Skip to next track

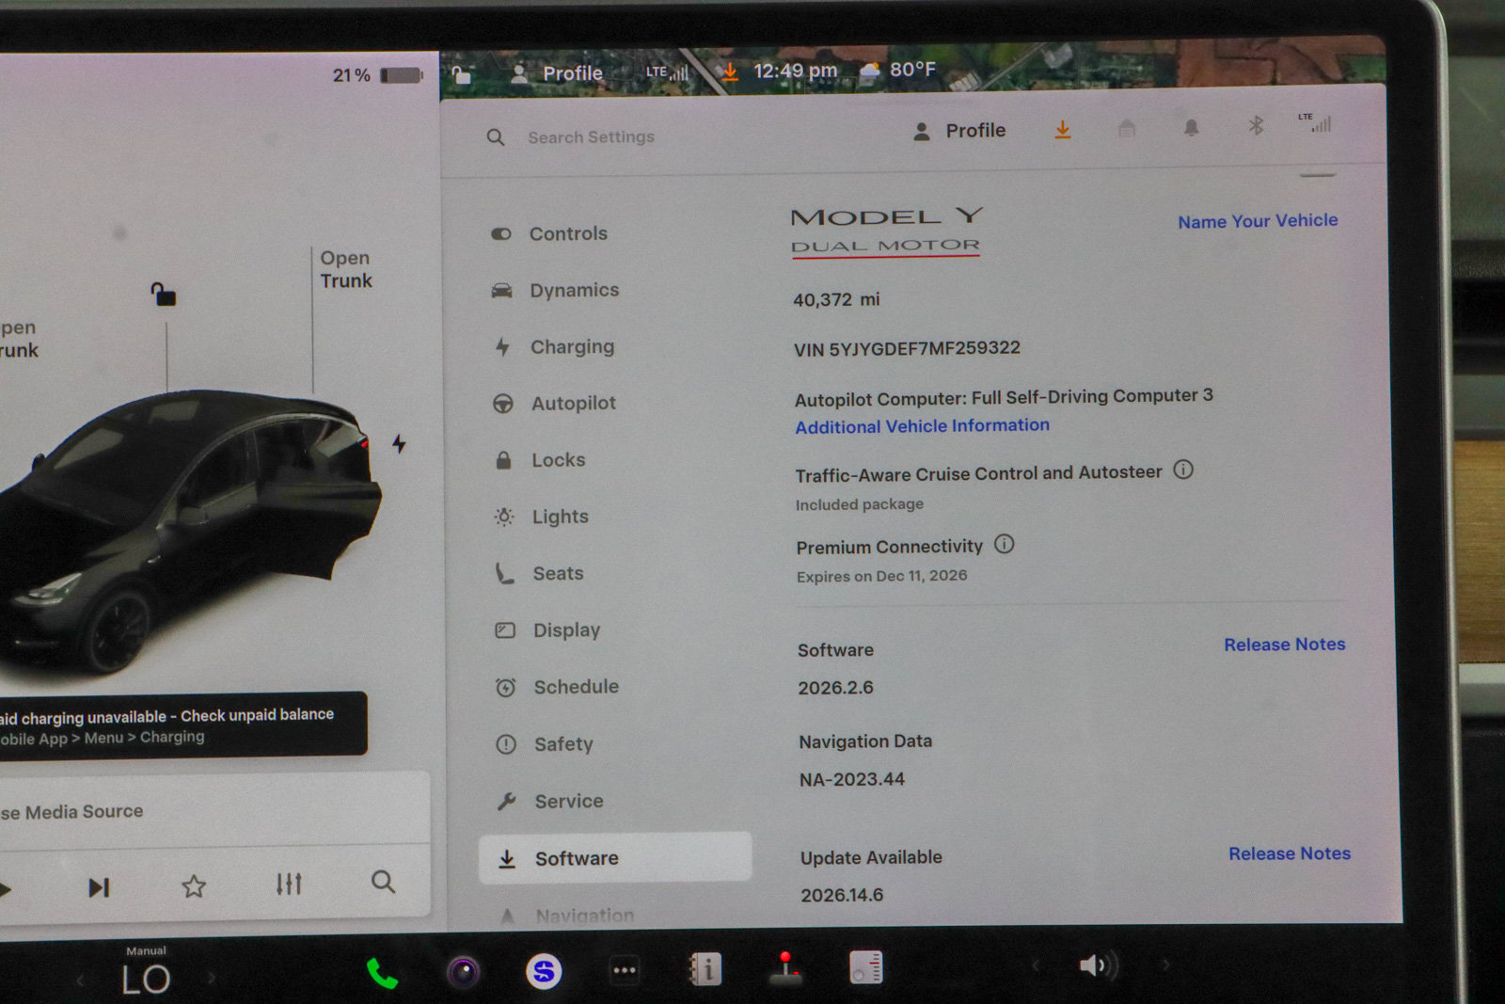point(99,887)
